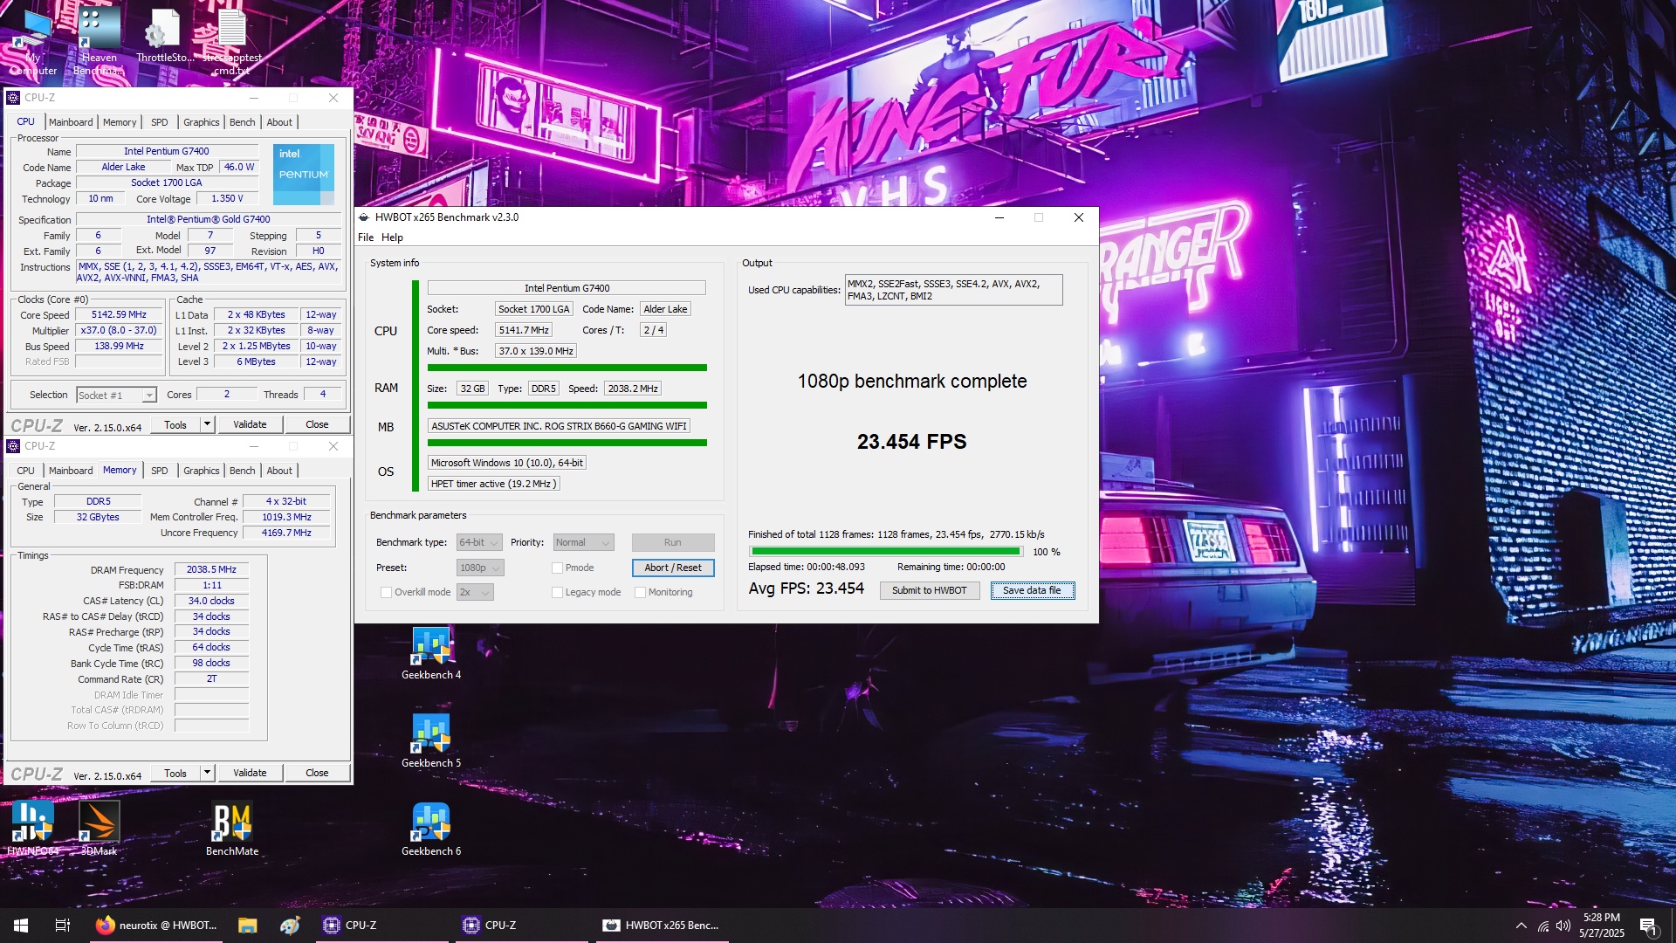Open the My Computer desktop icon
This screenshot has height=943, width=1676.
(33, 42)
